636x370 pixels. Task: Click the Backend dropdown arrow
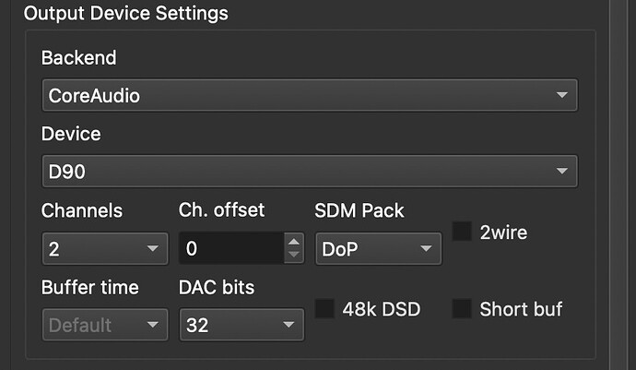coord(561,95)
